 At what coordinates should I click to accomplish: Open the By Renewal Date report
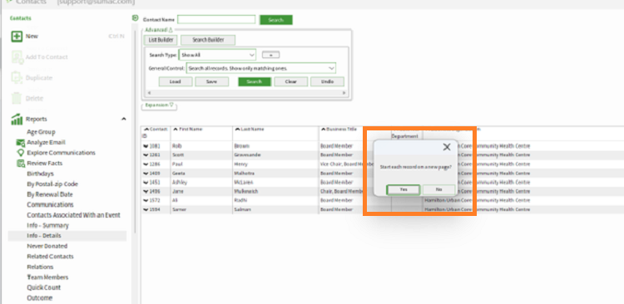point(50,194)
